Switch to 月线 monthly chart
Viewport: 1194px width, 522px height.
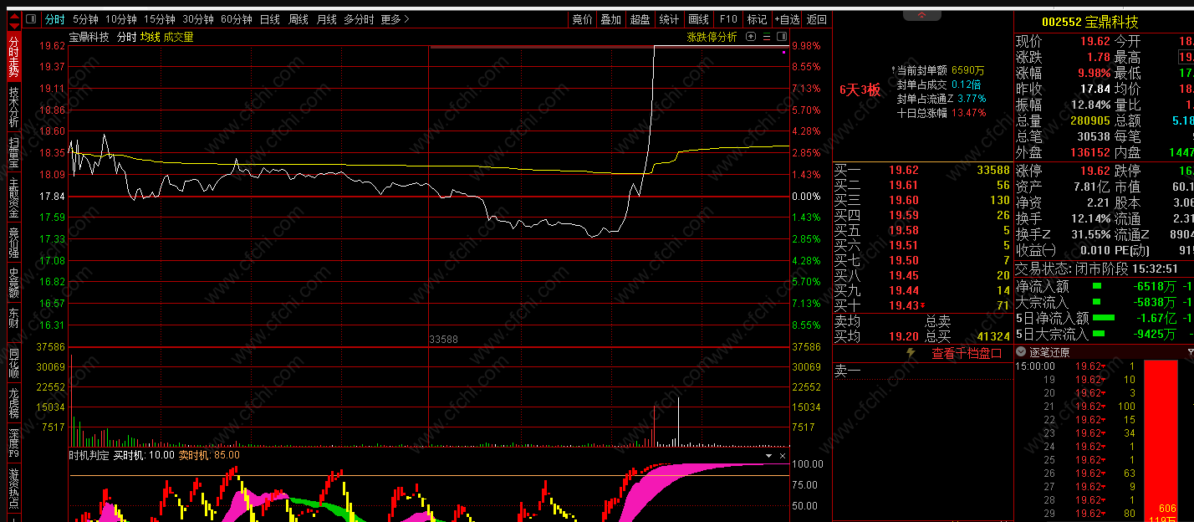[326, 19]
